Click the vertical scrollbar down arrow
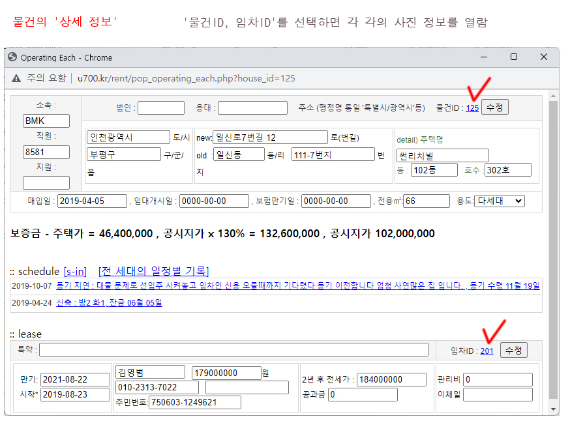Screen dimensions: 570x421 (x=554, y=409)
